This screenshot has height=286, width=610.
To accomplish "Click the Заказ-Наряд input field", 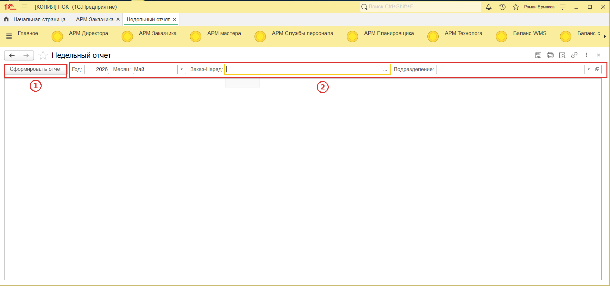I will point(303,69).
